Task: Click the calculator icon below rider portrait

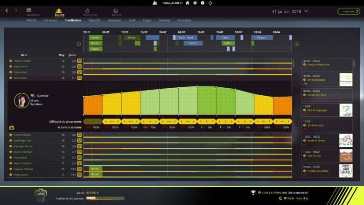Action: pos(11,127)
